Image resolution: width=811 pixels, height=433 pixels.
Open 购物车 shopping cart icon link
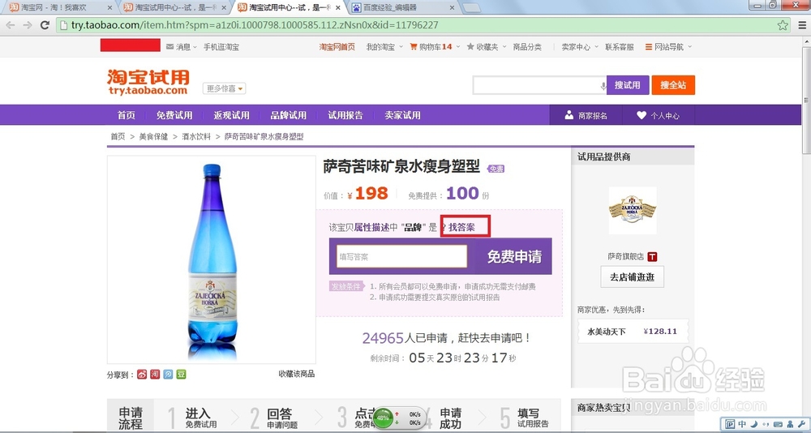414,46
